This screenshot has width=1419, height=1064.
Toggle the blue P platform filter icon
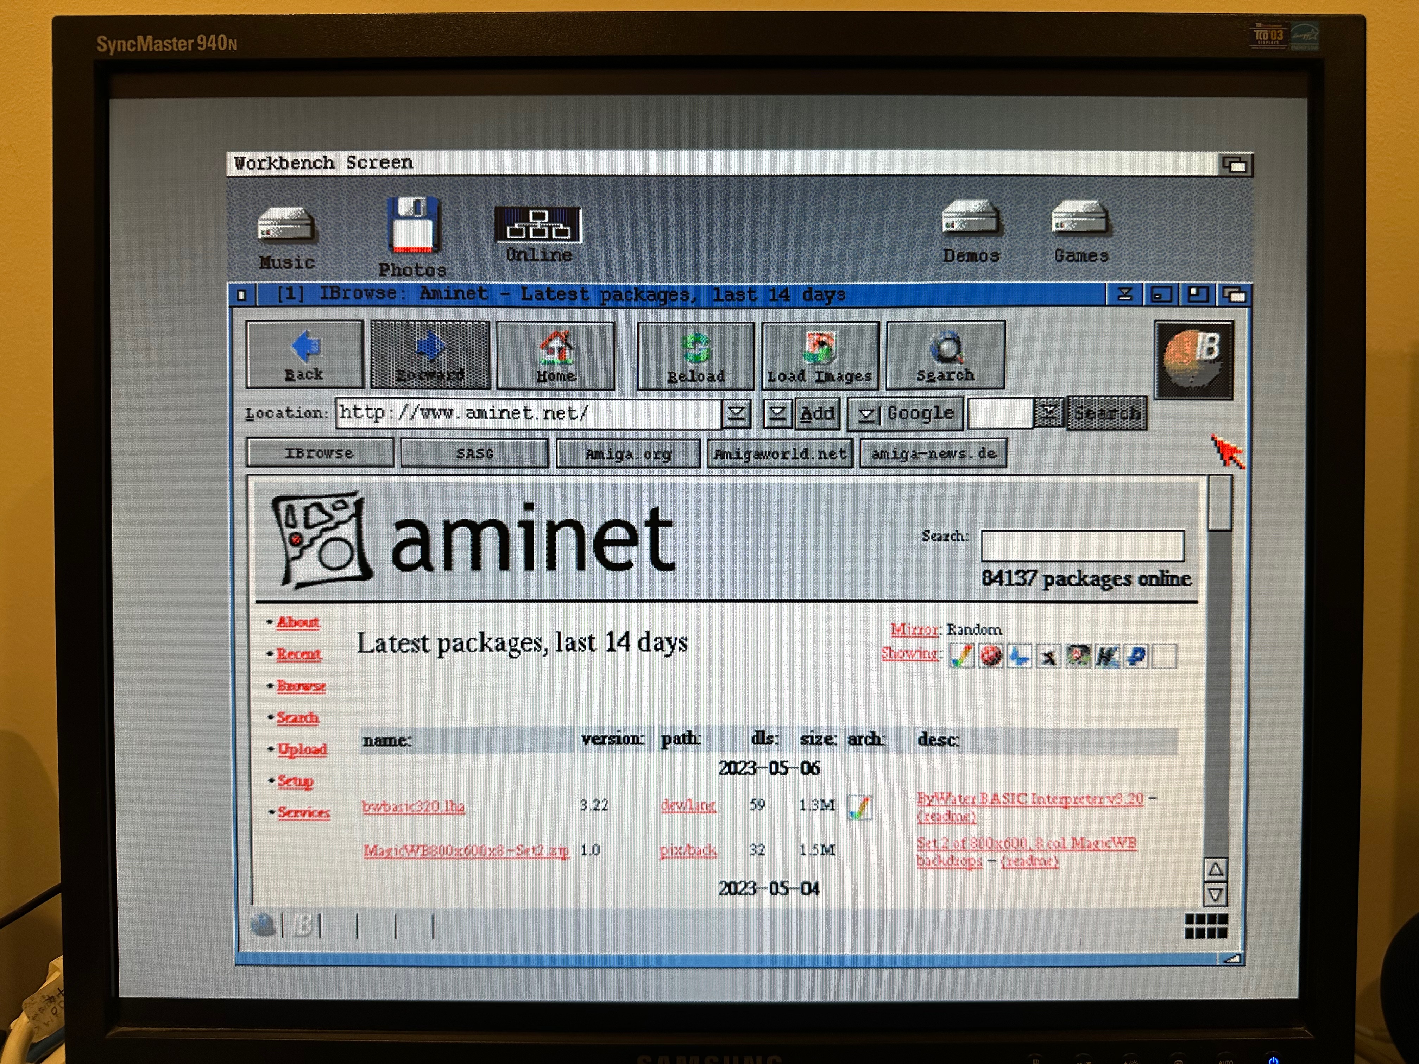1136,656
